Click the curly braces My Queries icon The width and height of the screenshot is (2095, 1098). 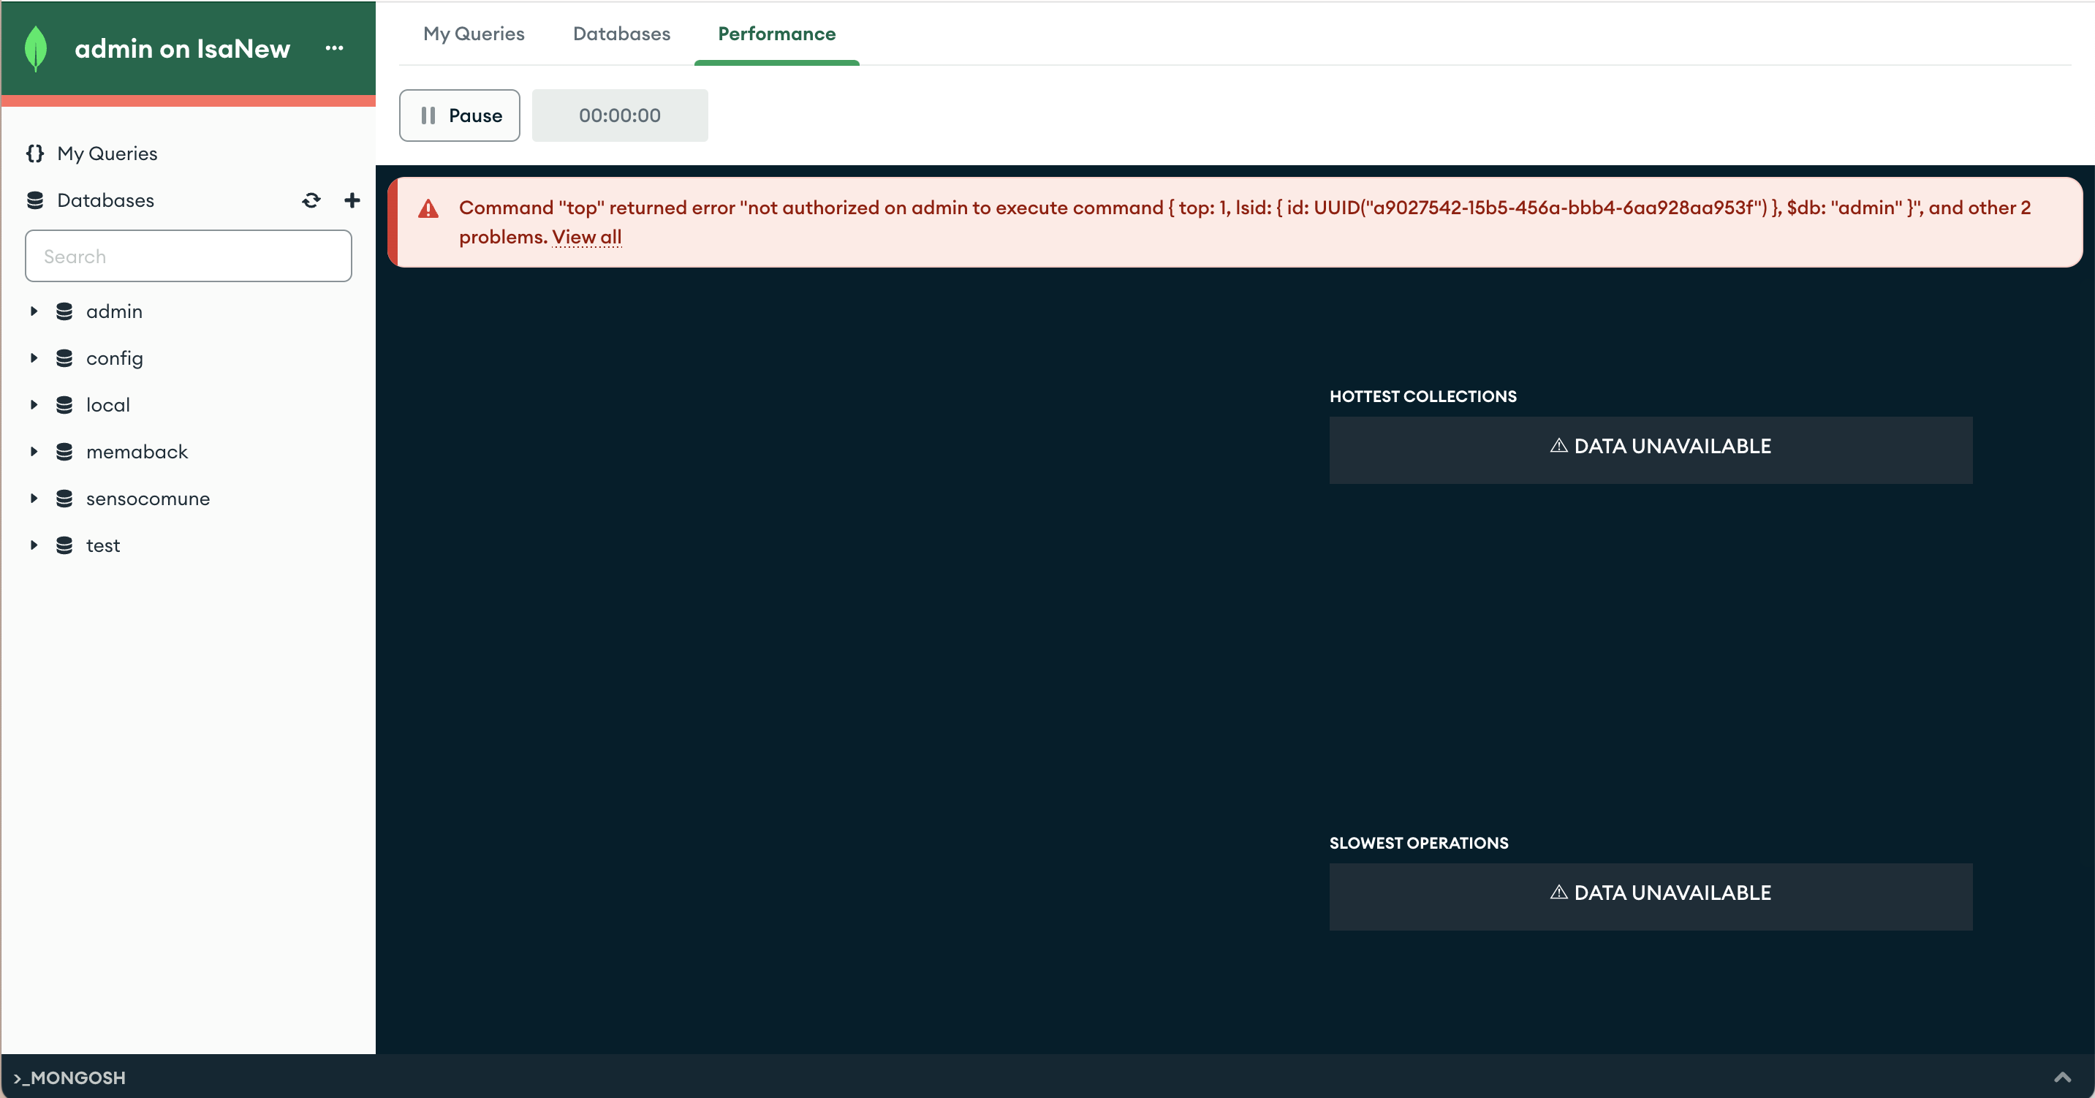pyautogui.click(x=35, y=154)
